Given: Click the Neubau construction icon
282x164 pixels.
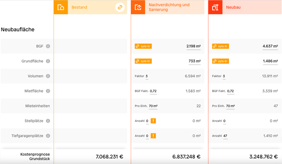Looking at the screenshot, I should (x=215, y=7).
